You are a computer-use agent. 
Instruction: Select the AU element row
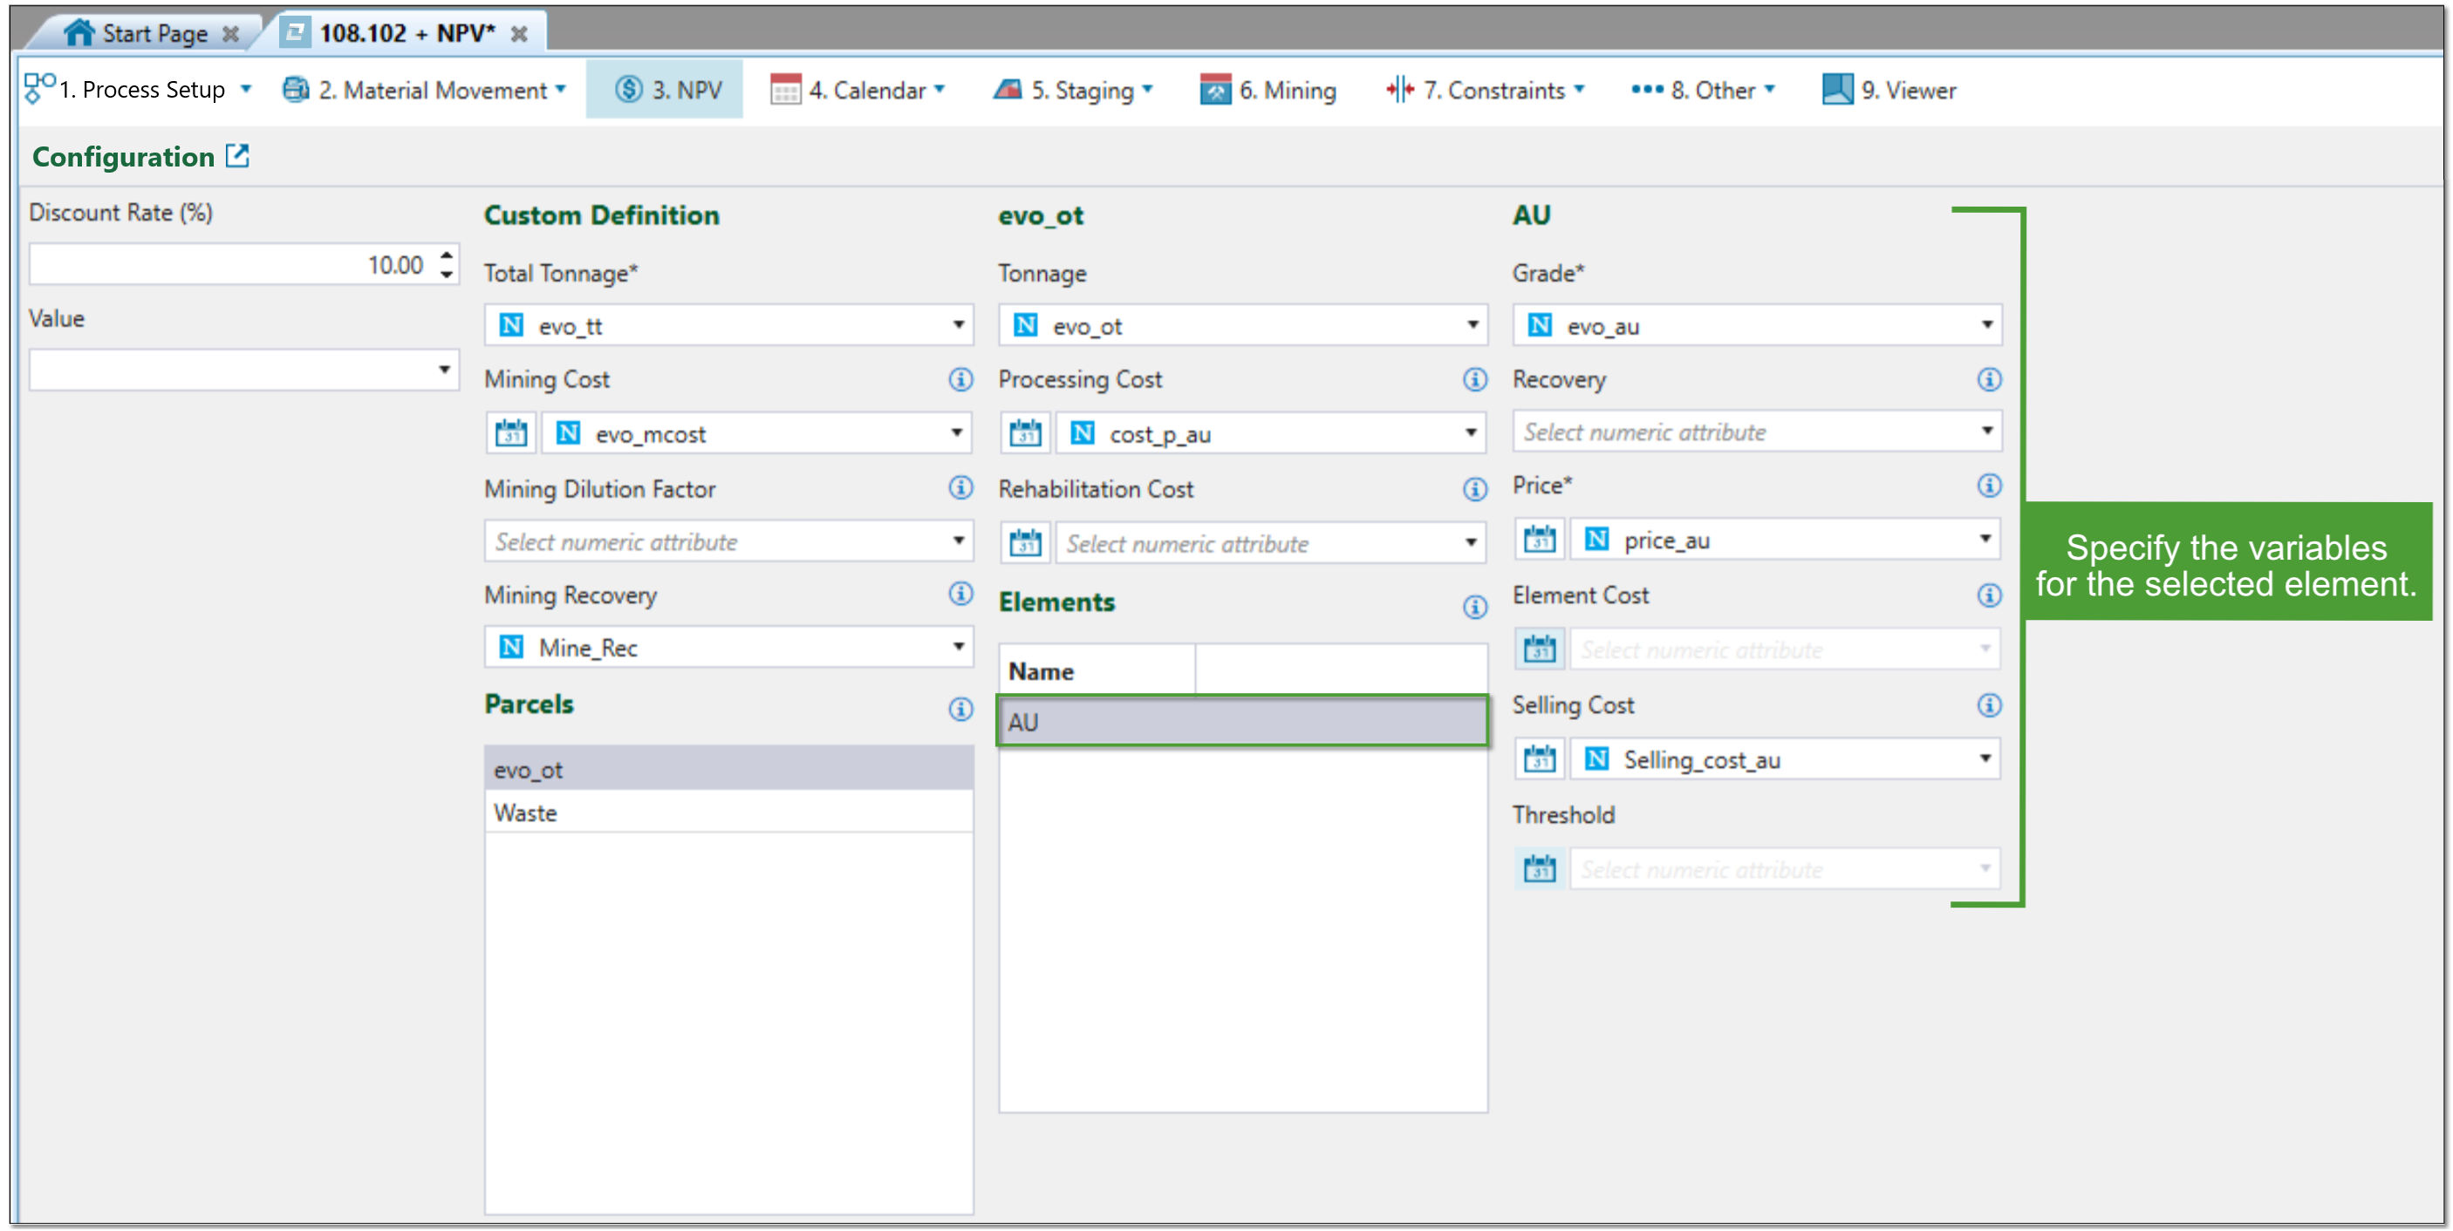1241,723
